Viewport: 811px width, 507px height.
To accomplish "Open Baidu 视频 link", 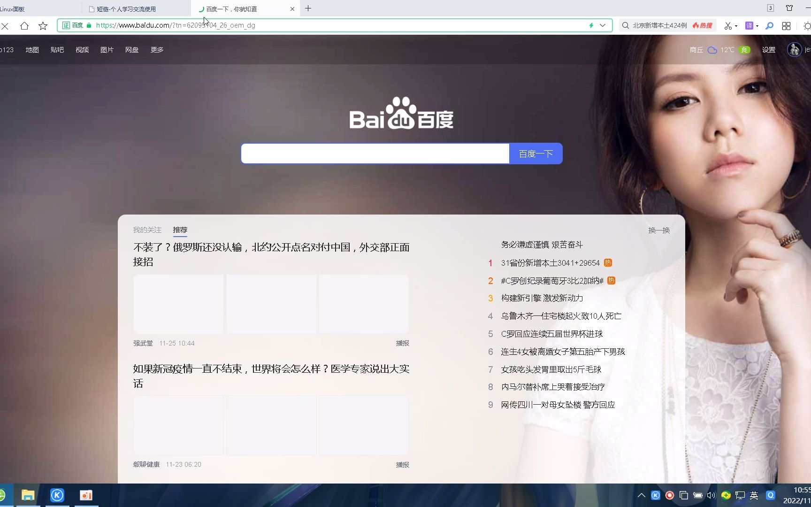I will 82,50.
